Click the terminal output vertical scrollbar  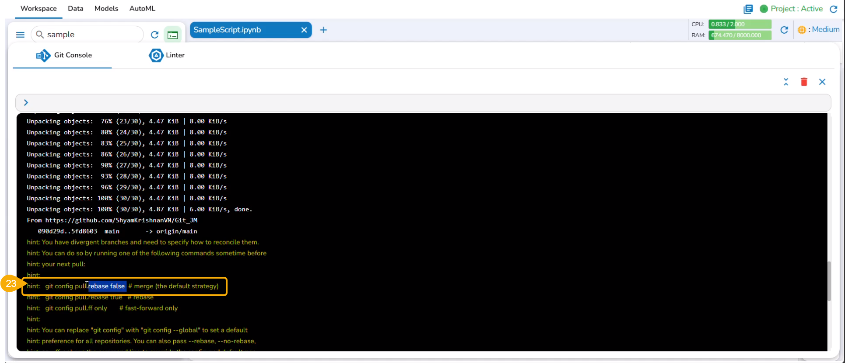(x=829, y=281)
